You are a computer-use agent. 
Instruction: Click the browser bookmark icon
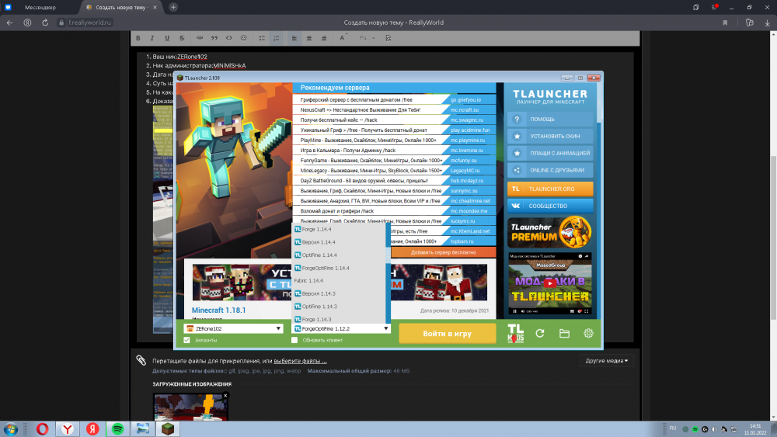[x=725, y=23]
